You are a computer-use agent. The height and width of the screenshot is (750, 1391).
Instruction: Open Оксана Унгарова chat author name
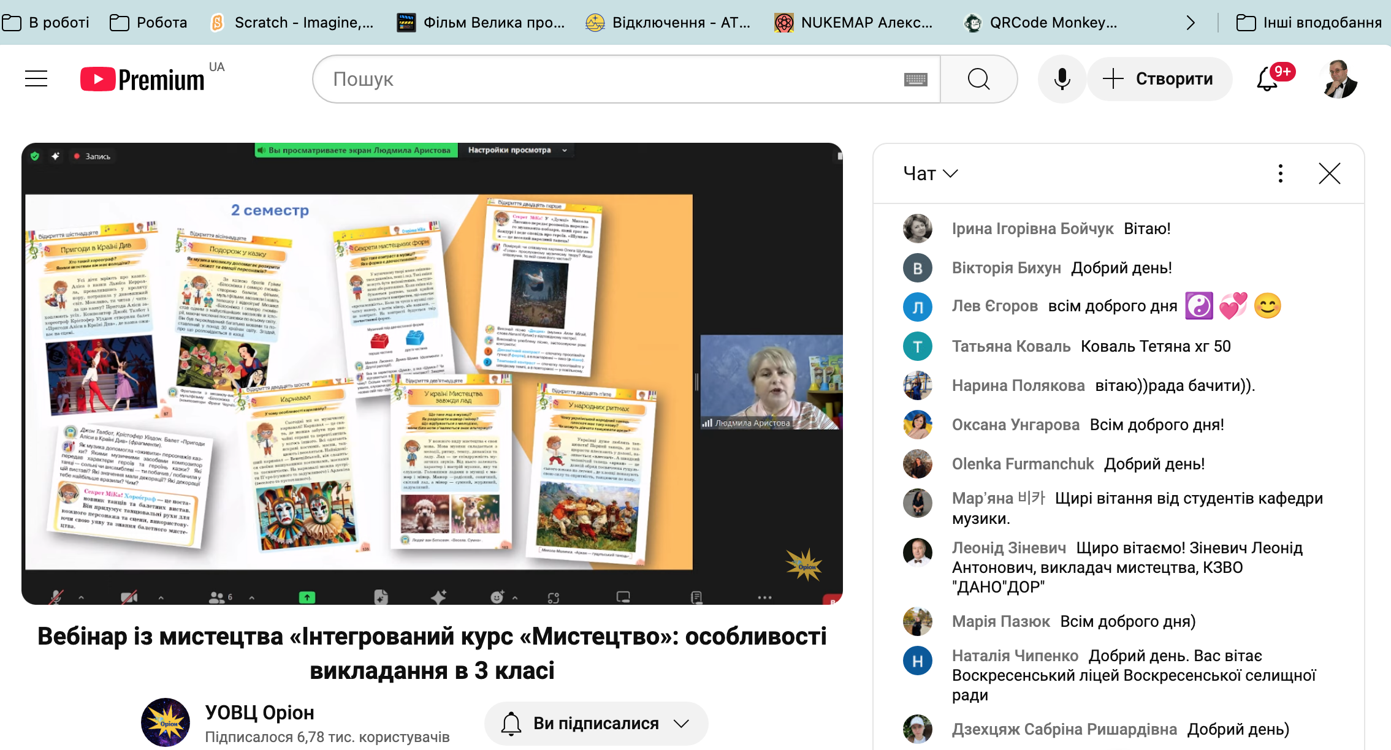(x=1015, y=425)
